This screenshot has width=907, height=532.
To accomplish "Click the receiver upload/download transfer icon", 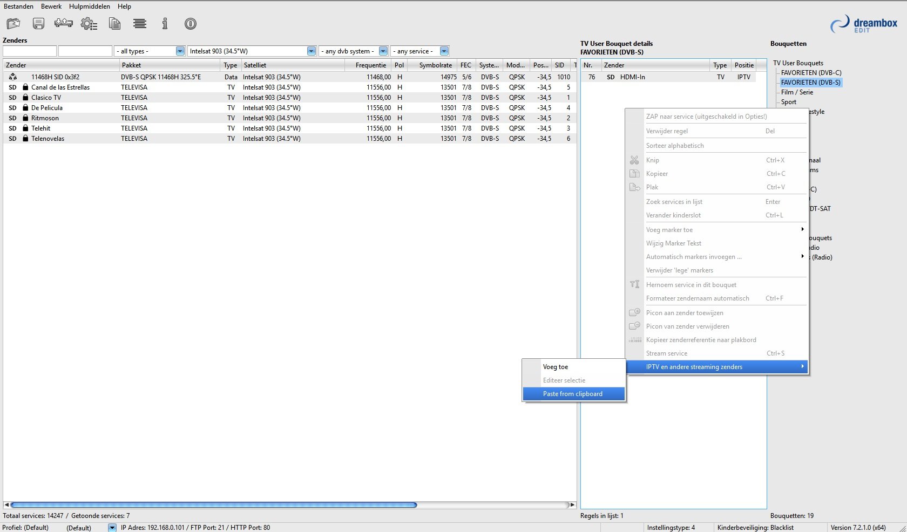I will [64, 23].
